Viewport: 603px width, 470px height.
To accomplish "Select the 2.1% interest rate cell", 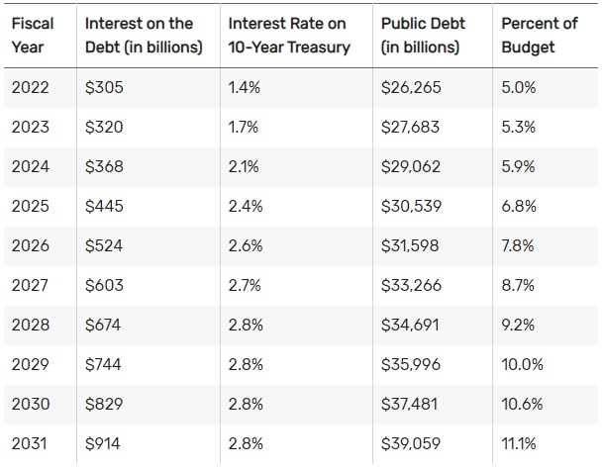I will pyautogui.click(x=244, y=166).
